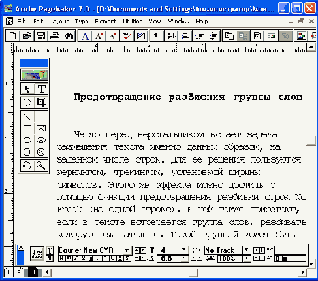Toggle Small Caps in control palette
318x281 pixels.
coord(106,259)
